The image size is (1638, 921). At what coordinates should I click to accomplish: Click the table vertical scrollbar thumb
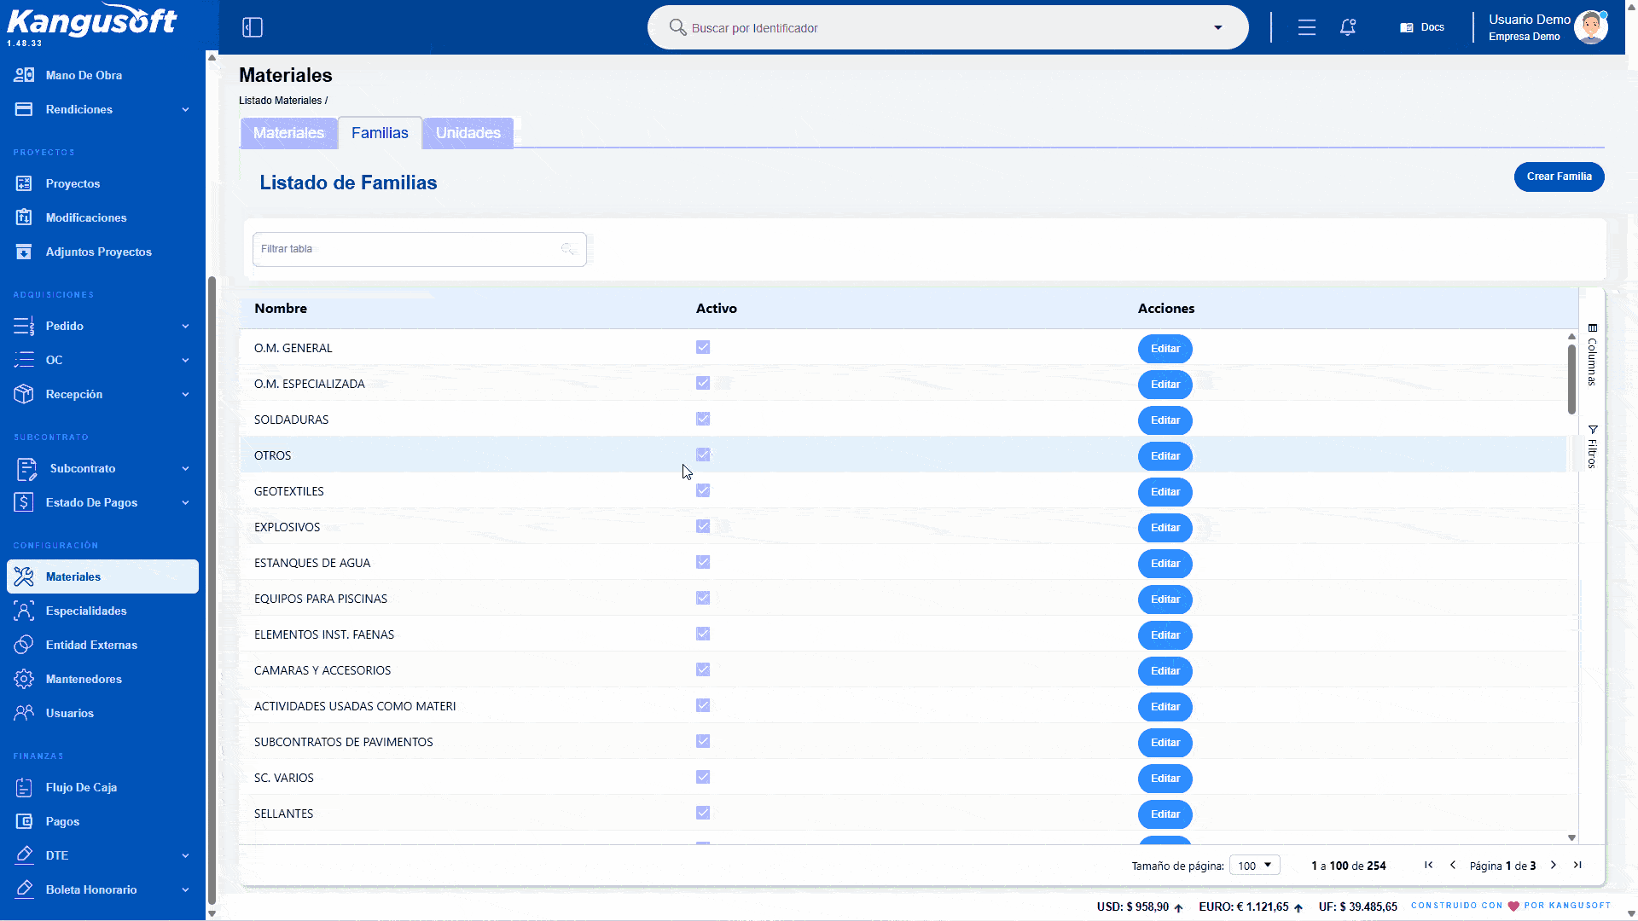1571,379
